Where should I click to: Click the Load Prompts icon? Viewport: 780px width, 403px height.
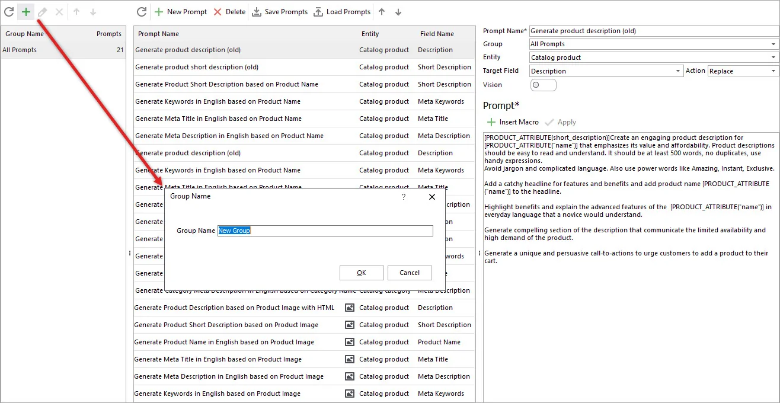[318, 12]
